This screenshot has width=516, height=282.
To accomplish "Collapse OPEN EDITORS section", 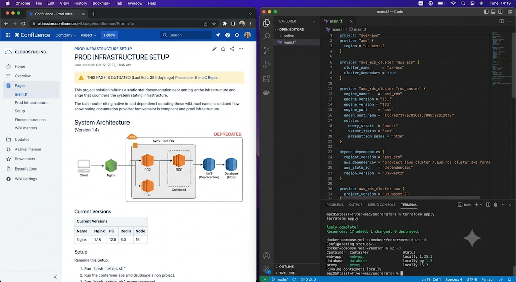I will (x=290, y=29).
